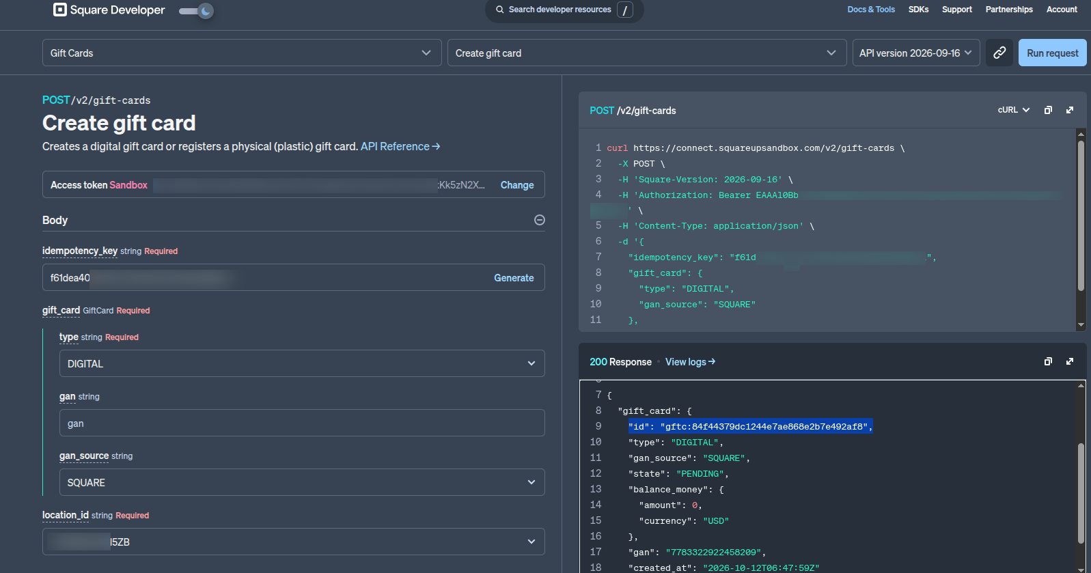Viewport: 1091px width, 573px height.
Task: Click the POST /v2/gift-cards request panel title
Action: (633, 111)
